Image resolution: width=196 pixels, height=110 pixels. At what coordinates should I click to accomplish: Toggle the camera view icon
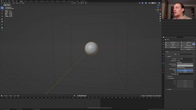[x=160, y=19]
